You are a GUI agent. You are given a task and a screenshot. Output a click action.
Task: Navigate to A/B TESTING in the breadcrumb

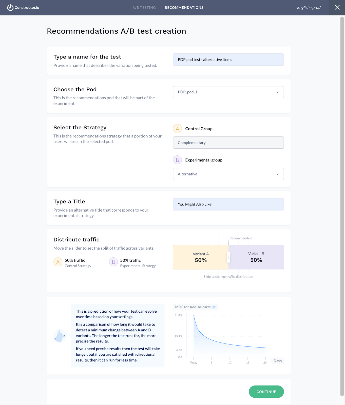(x=144, y=8)
